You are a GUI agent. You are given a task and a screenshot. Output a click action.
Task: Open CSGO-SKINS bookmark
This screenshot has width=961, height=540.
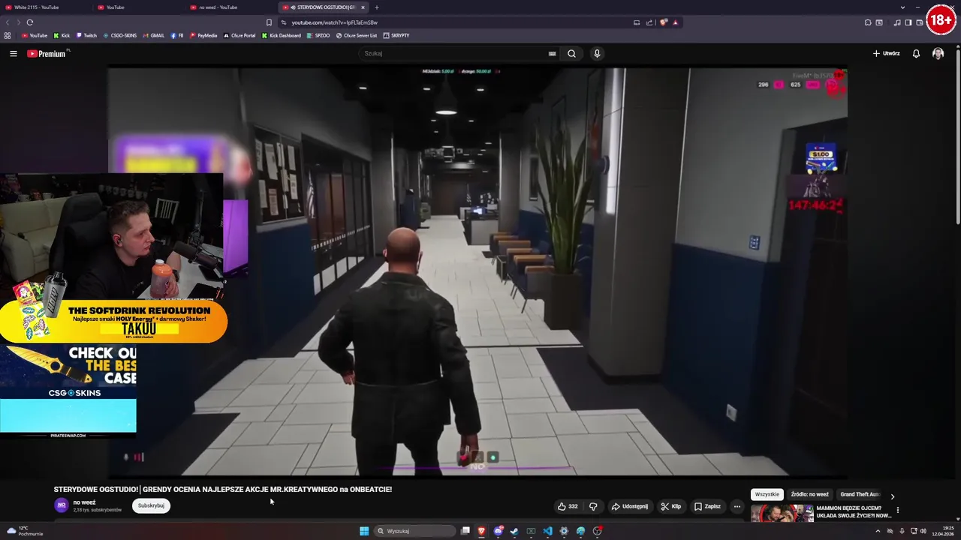[119, 35]
